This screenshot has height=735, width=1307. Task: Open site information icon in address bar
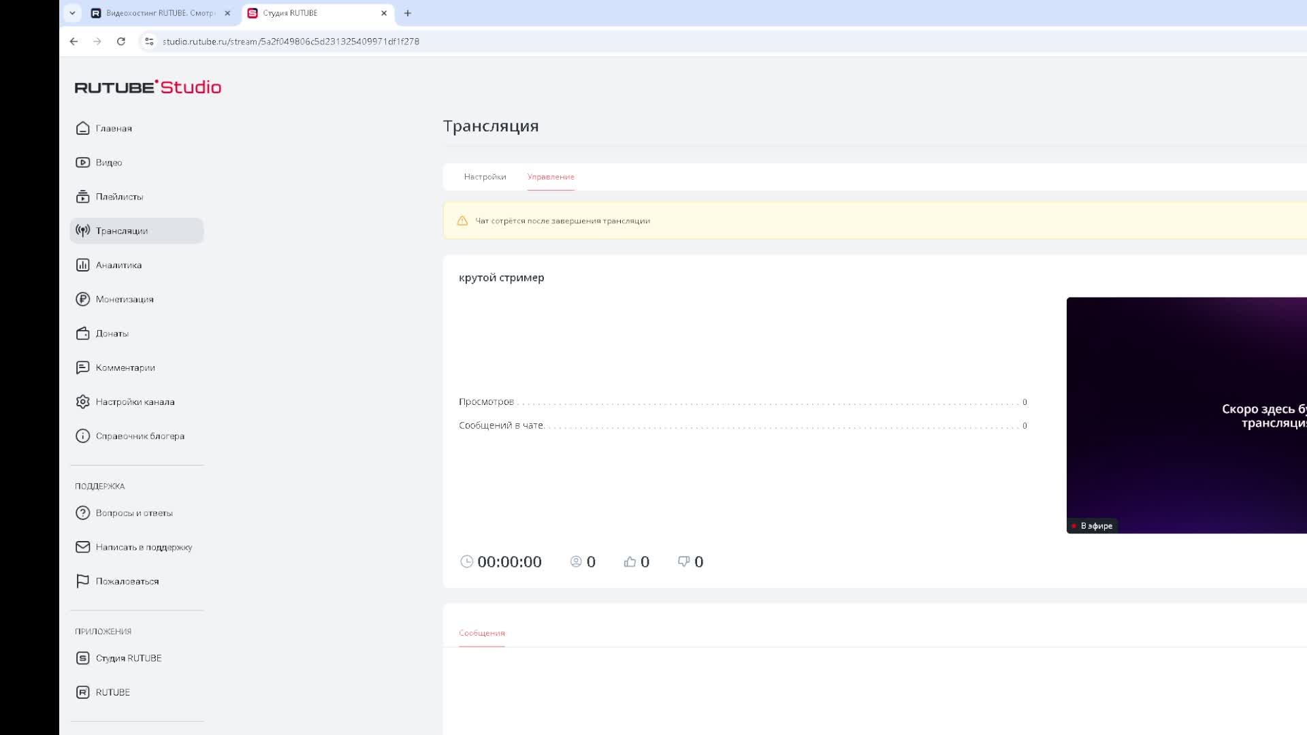point(149,42)
